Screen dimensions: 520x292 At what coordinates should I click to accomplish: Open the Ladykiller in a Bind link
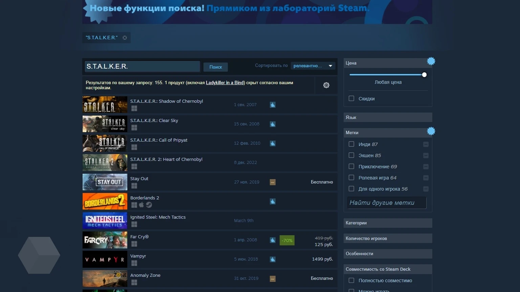click(x=225, y=82)
